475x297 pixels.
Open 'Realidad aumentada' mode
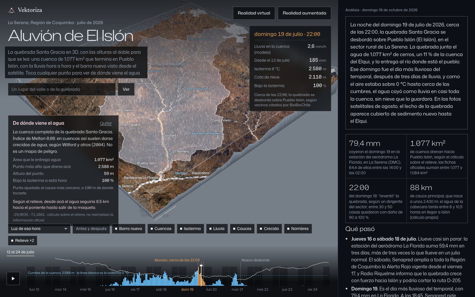[304, 13]
